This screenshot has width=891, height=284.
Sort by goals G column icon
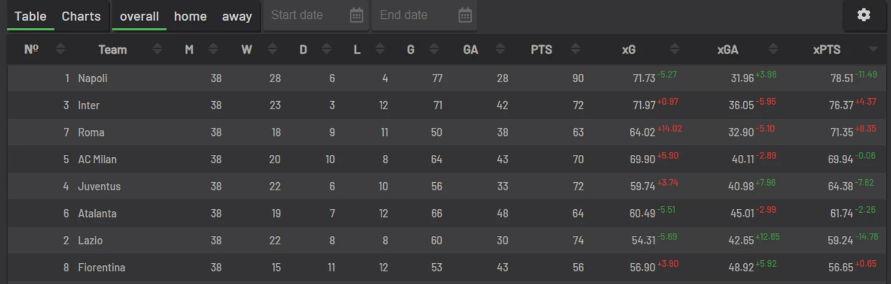[434, 49]
